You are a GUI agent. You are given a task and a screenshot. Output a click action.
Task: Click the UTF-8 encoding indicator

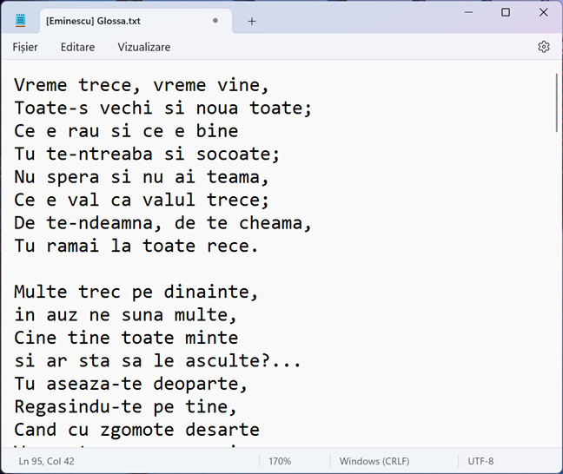coord(480,461)
